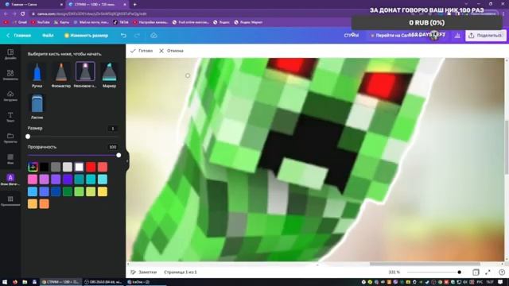Image resolution: width=509 pixels, height=286 pixels.
Task: Click the Прозрачность value field
Action: tap(113, 147)
